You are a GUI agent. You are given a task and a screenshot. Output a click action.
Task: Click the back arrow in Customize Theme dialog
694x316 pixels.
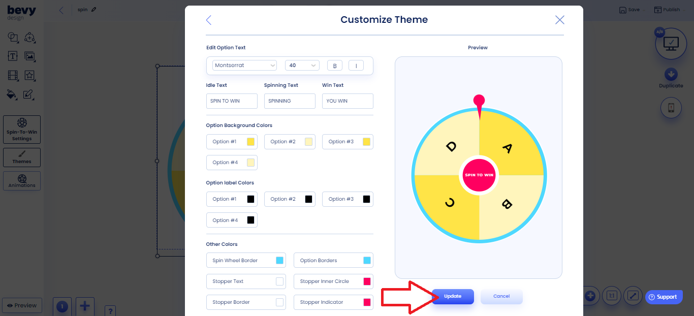tap(209, 20)
